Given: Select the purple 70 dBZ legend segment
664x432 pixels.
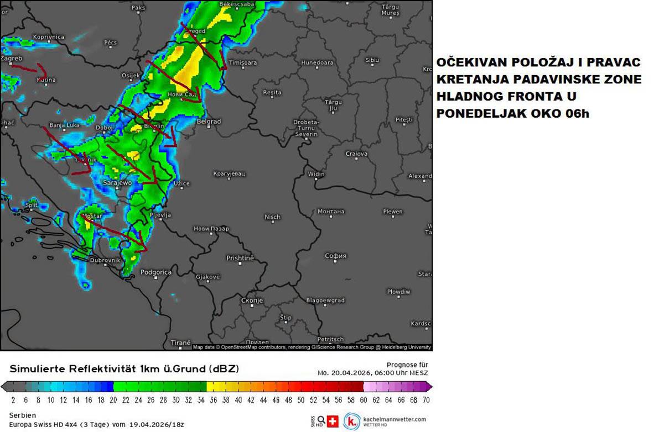Looking at the screenshot, I should click(426, 387).
